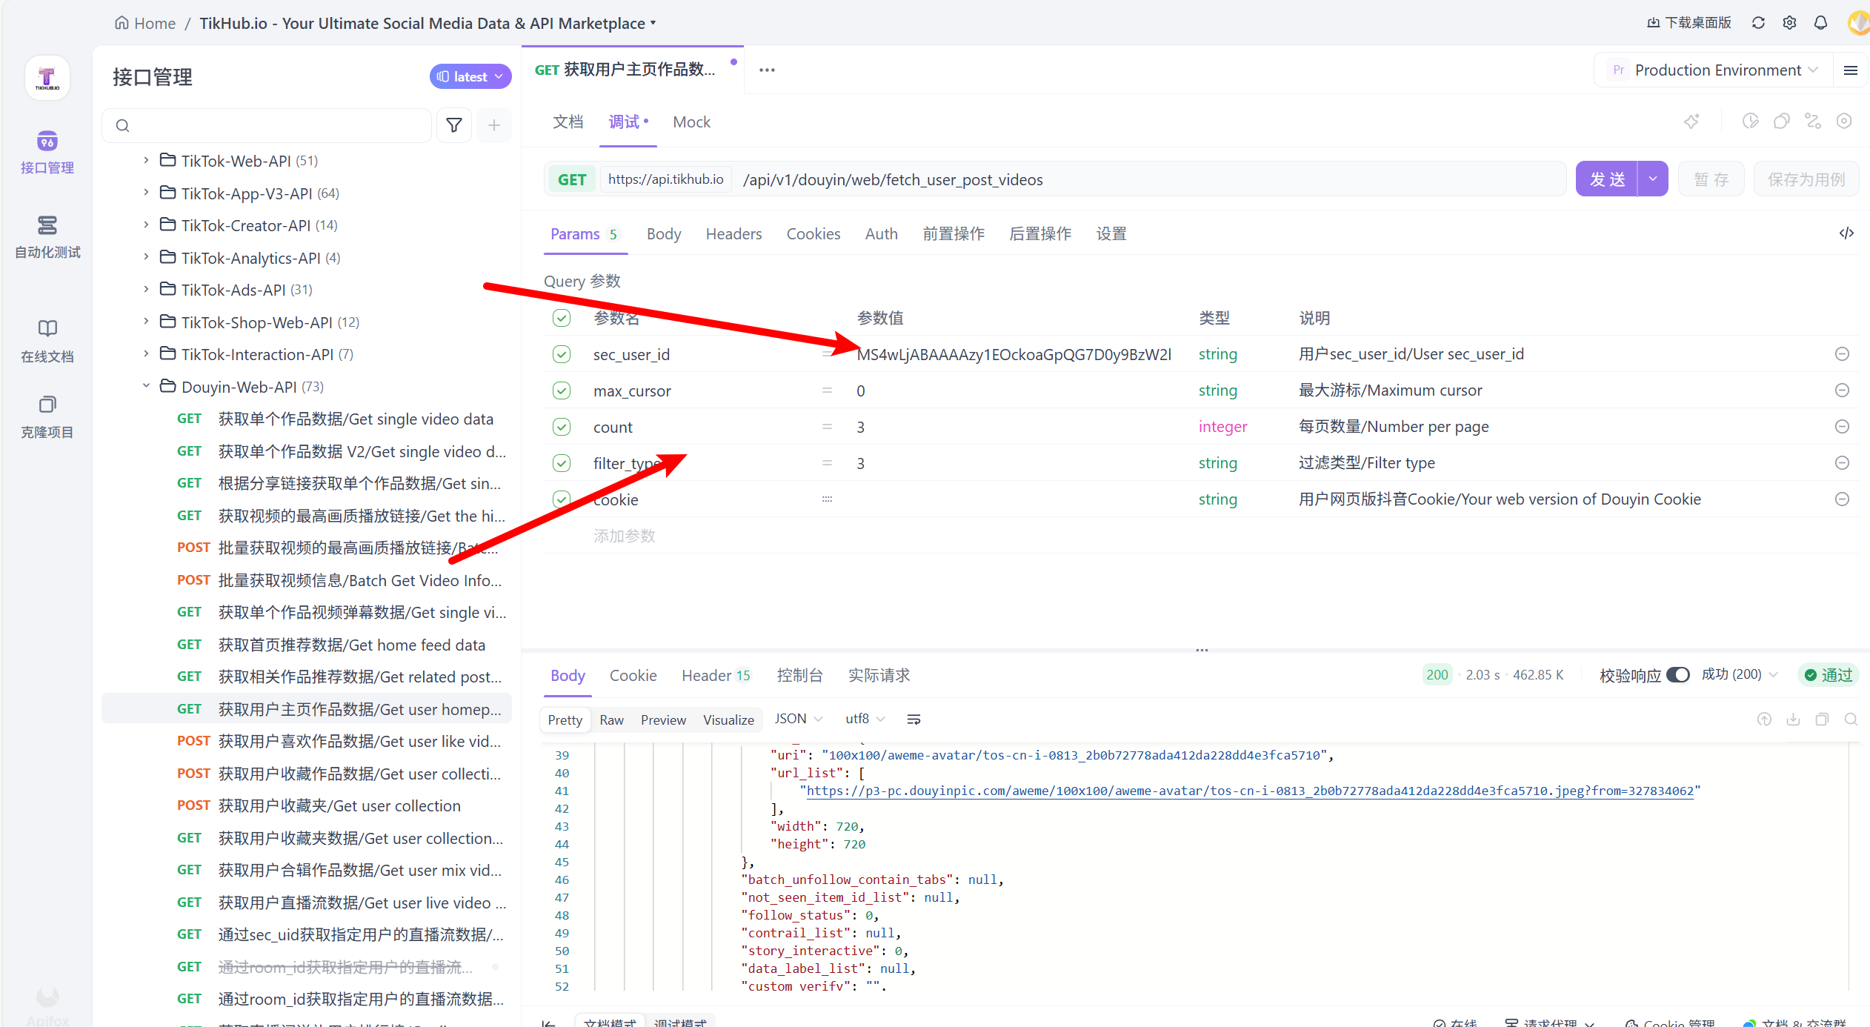
Task: Open the avatar URL link in response
Action: point(1249,791)
